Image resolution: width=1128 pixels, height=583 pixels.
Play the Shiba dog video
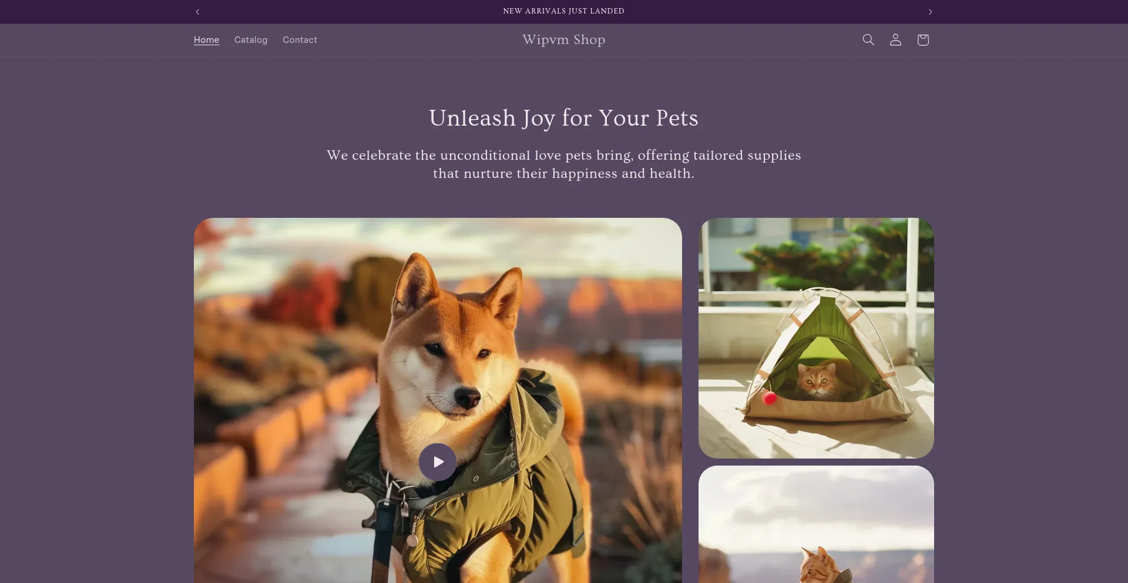pyautogui.click(x=438, y=462)
